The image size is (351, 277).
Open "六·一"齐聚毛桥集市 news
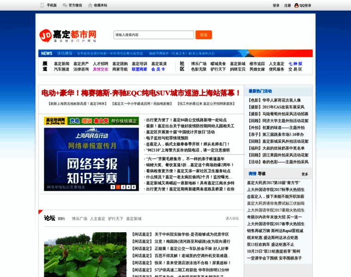185,159
